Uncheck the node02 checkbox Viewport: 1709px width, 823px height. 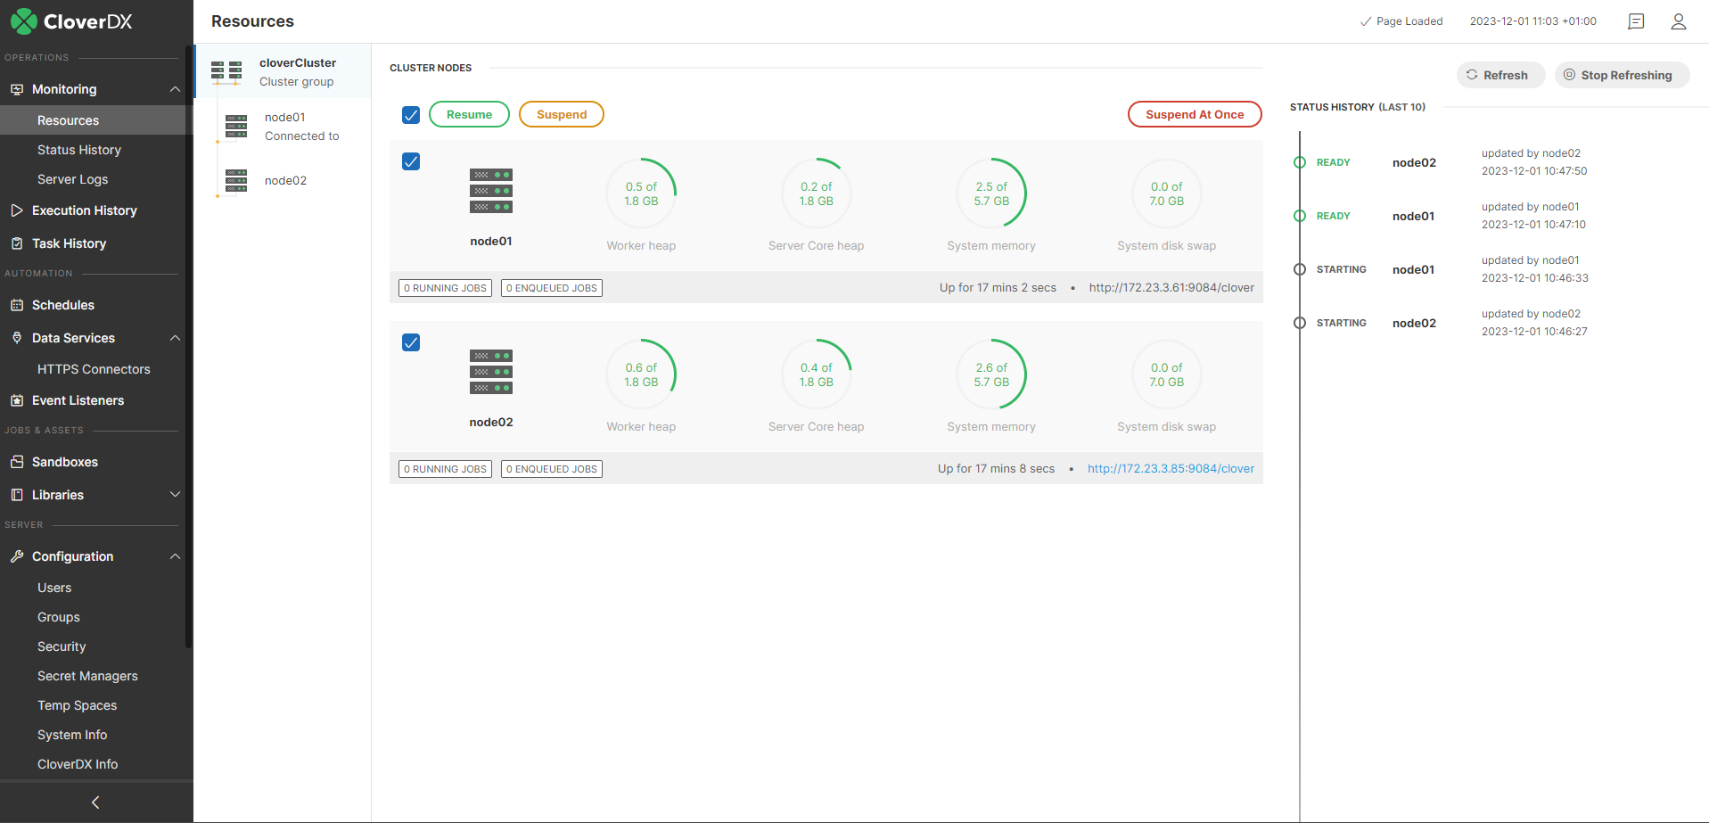(x=411, y=342)
